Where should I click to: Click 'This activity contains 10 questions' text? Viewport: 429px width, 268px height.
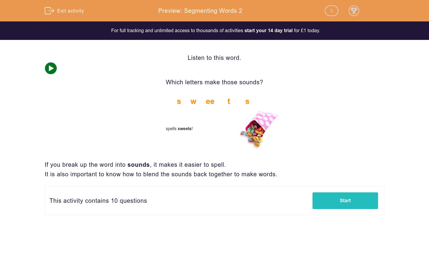(x=98, y=201)
